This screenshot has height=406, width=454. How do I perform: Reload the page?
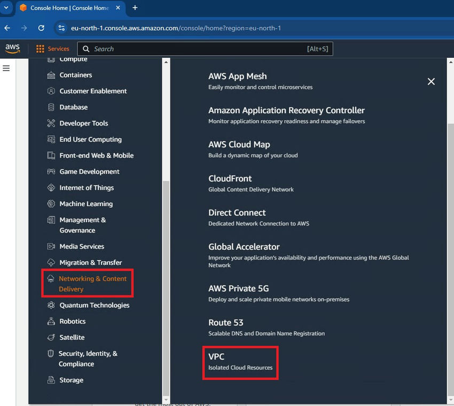(41, 28)
